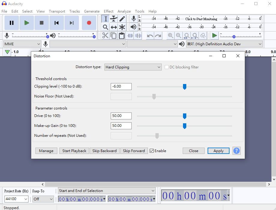Select the Envelope tool
The height and width of the screenshot is (210, 276).
pyautogui.click(x=114, y=19)
